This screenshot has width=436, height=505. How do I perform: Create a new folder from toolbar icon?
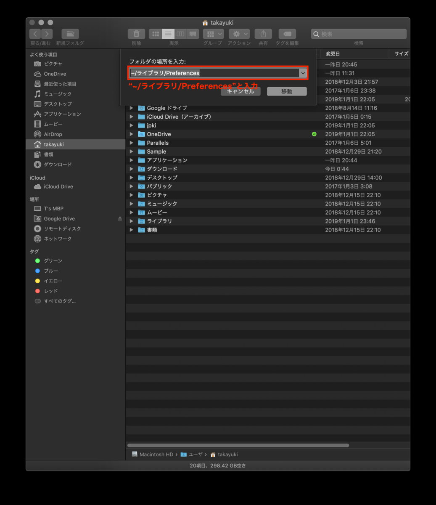click(70, 34)
